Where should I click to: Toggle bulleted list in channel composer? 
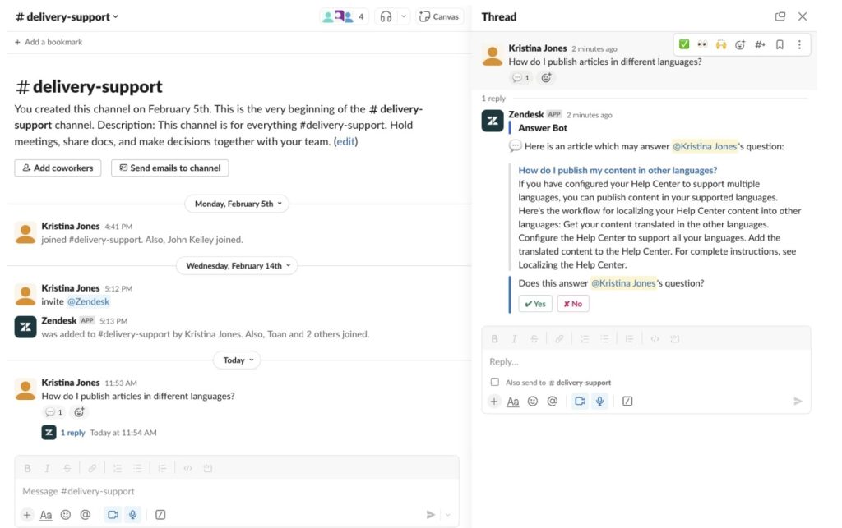pos(137,469)
